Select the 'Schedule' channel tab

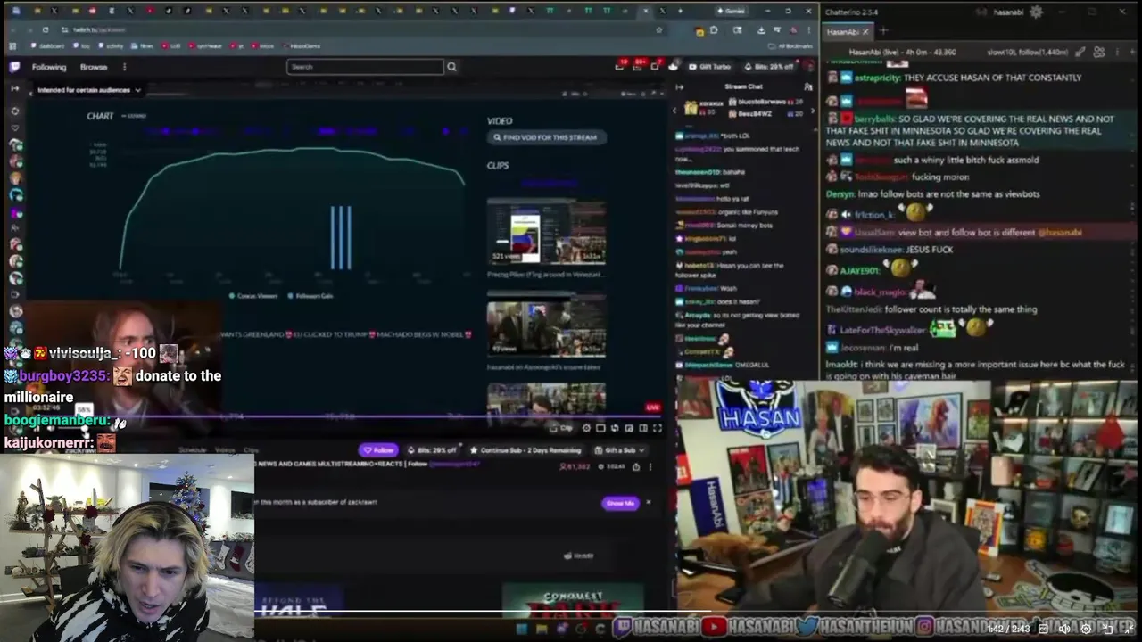191,450
